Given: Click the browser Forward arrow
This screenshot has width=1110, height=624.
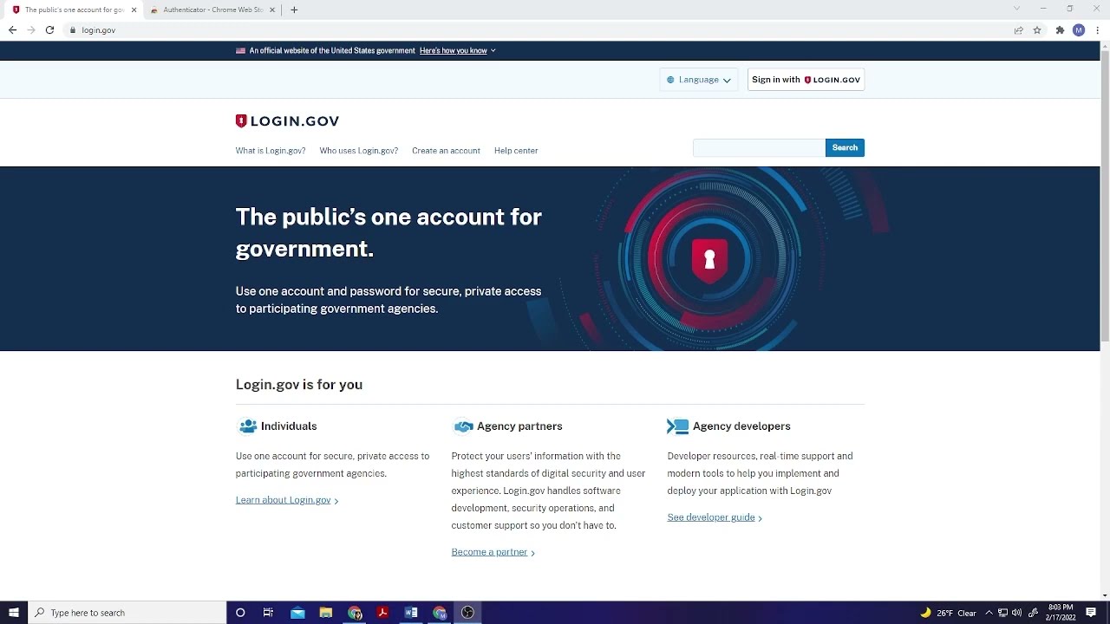Looking at the screenshot, I should click(31, 30).
